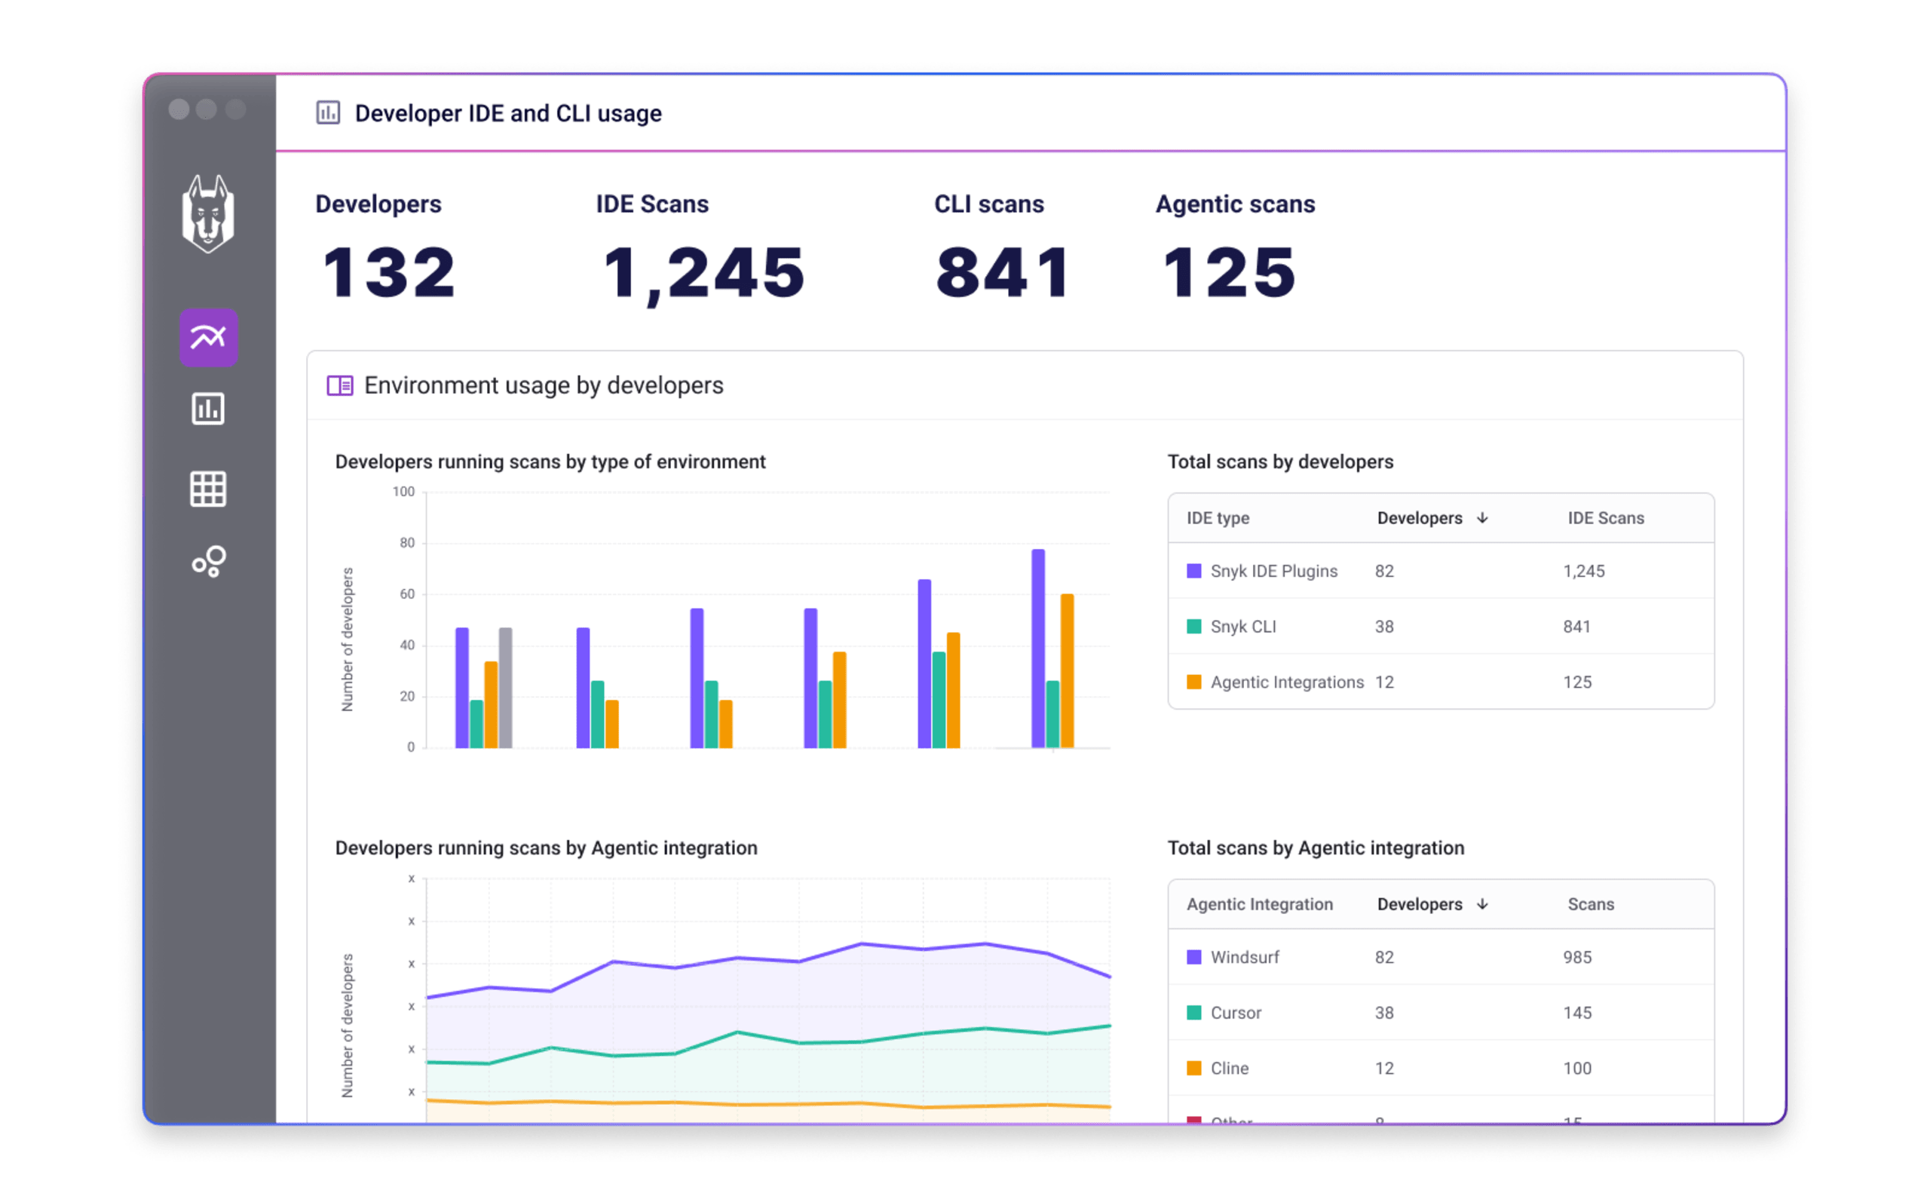This screenshot has width=1930, height=1184.
Task: Click the Total scans by developers heading
Action: pos(1281,462)
